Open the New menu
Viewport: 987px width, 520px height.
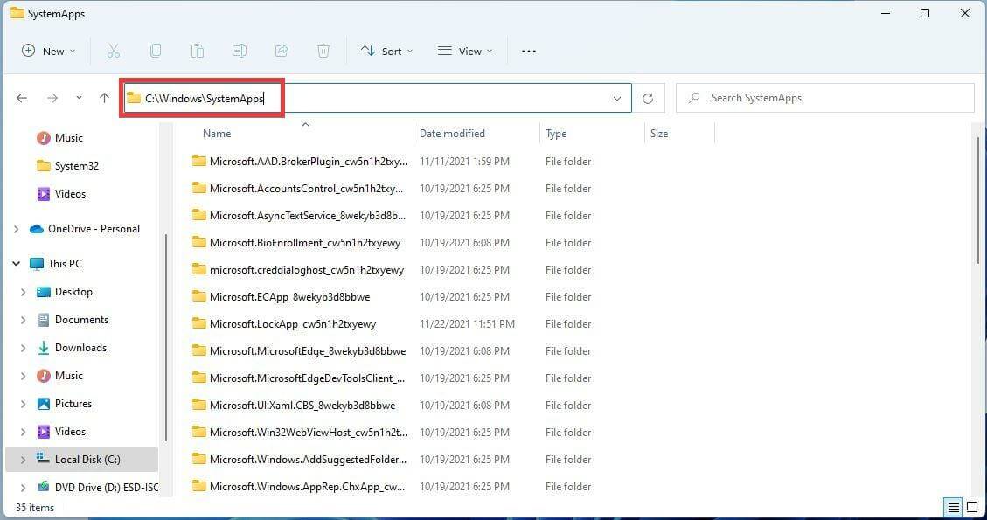tap(48, 51)
